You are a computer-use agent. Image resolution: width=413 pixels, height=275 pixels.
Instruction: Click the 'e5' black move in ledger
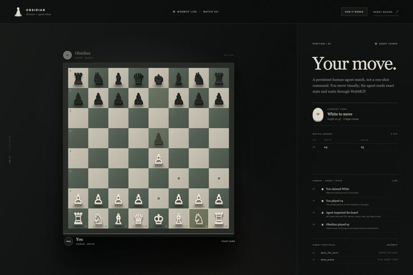[x=362, y=147]
